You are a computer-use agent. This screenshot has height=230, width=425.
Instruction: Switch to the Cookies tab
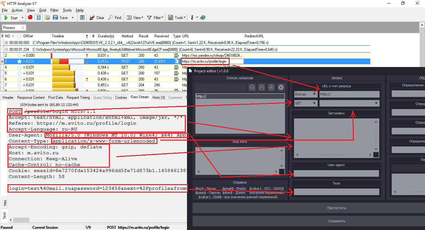click(x=121, y=98)
